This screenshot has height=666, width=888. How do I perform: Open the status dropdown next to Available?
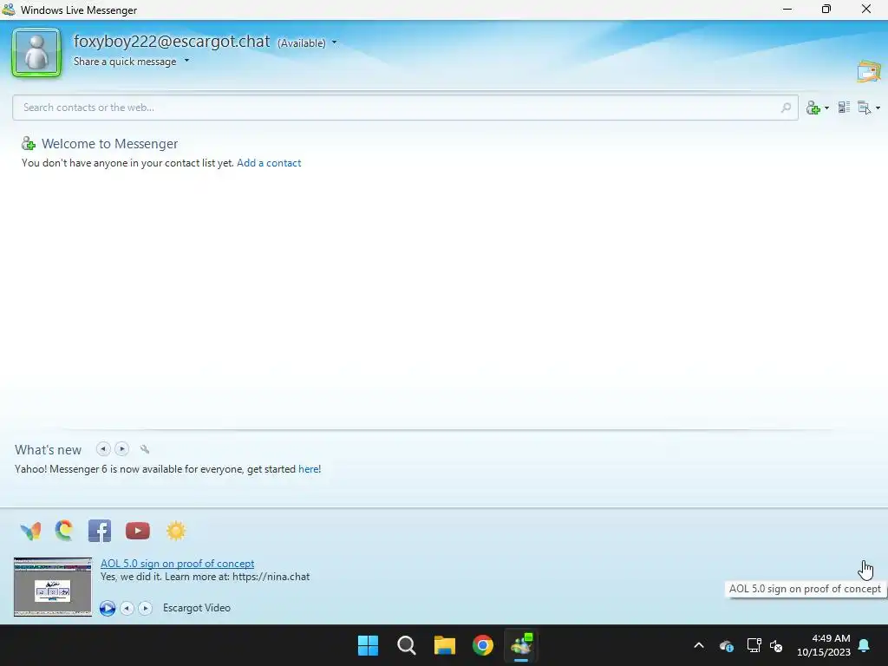(x=334, y=42)
